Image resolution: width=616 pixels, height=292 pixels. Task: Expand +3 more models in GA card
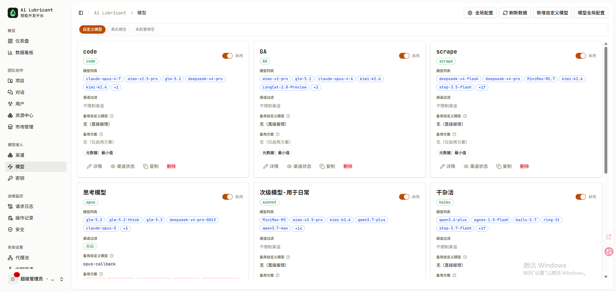pyautogui.click(x=316, y=87)
